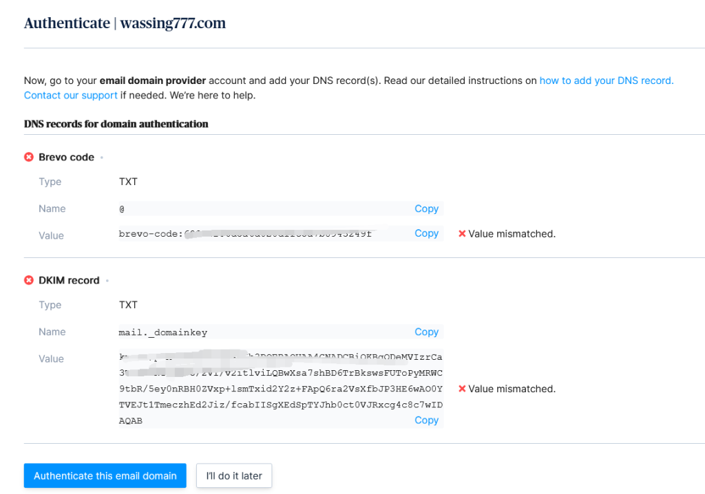Click the red error icon beside Brevo code
Viewport: 705px width, 494px height.
tap(29, 157)
